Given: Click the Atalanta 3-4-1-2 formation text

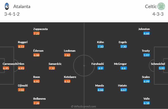Looking at the screenshot, I should [12, 14].
